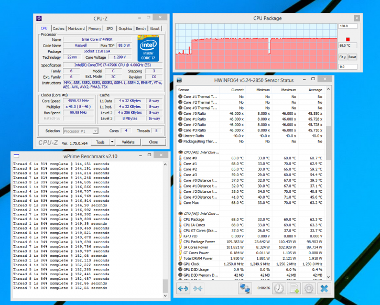Image resolution: width=380 pixels, height=305 pixels.
Task: Click the Intel Core i7 logo in CPU-Z
Action: 148,48
